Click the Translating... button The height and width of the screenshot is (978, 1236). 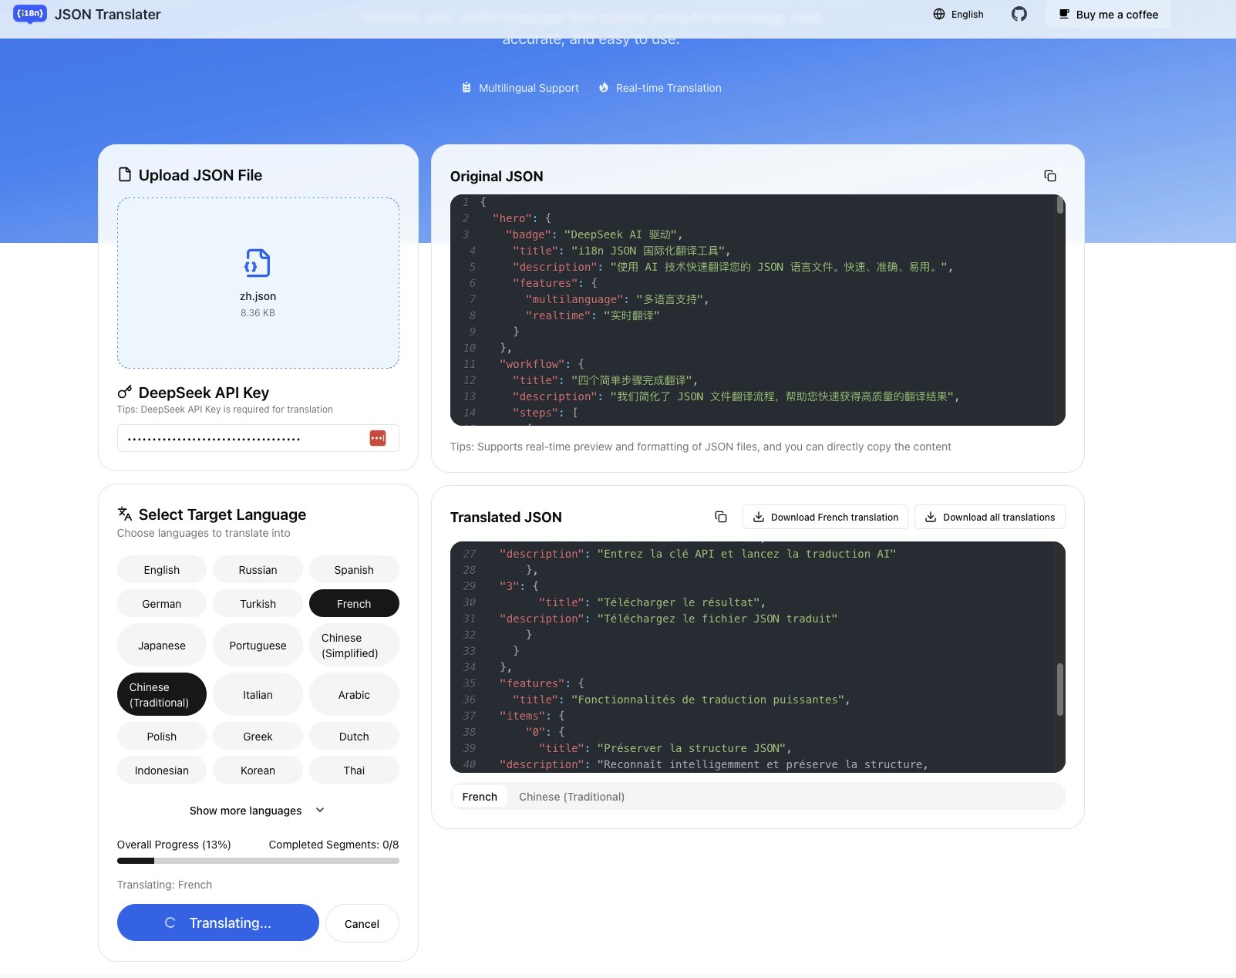218,922
